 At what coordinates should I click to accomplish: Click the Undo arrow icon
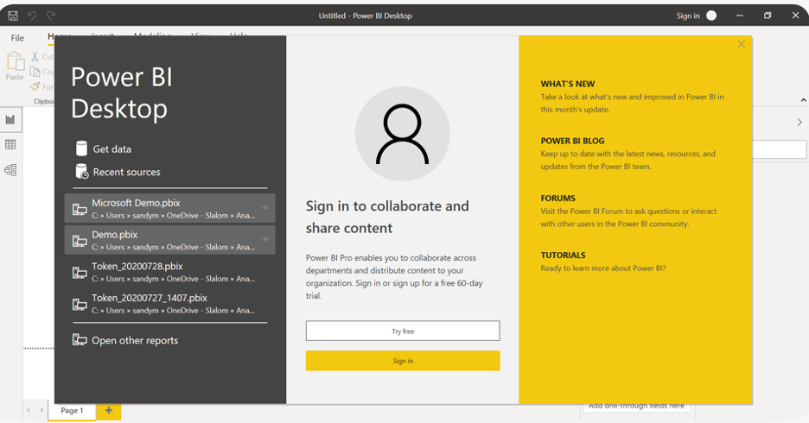click(32, 16)
